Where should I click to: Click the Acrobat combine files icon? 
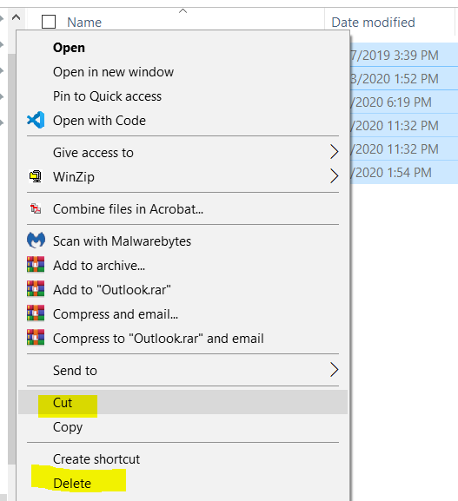click(36, 208)
